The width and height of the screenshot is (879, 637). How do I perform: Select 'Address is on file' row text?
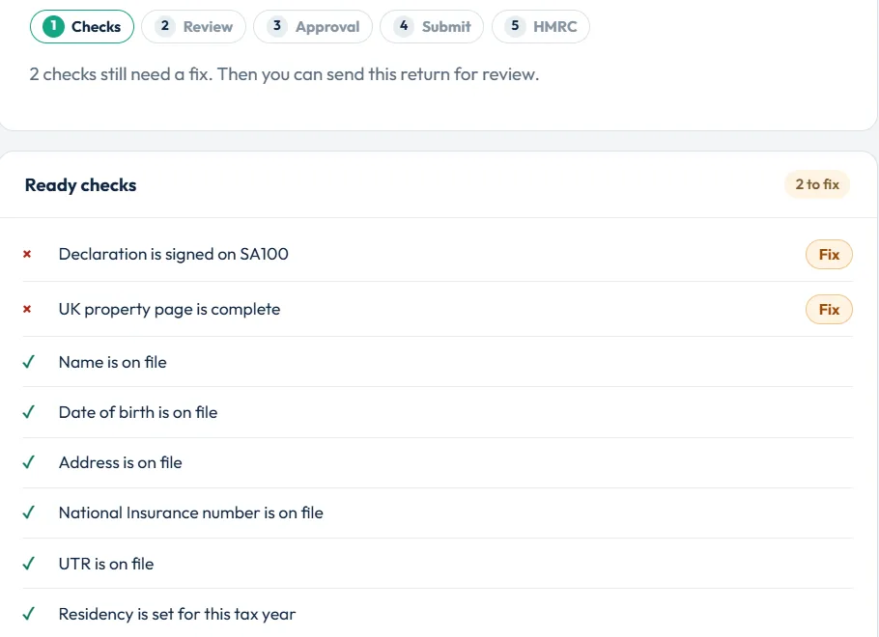tap(121, 462)
